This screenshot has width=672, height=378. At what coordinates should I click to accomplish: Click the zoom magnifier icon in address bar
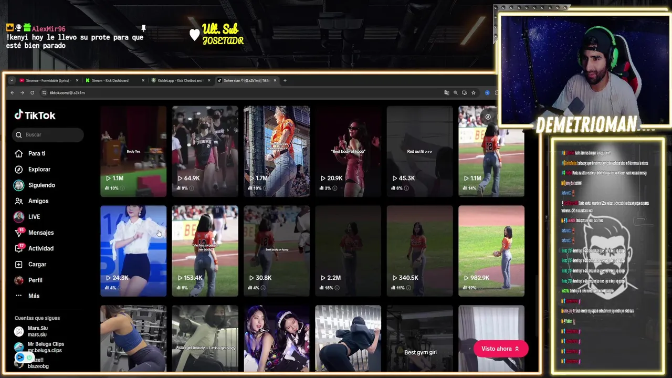[456, 92]
